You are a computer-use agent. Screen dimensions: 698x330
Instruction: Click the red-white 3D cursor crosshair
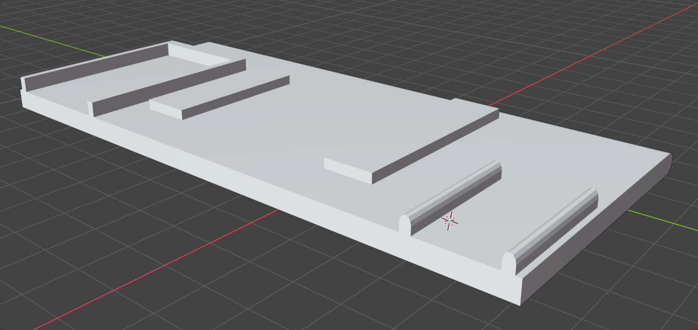449,221
